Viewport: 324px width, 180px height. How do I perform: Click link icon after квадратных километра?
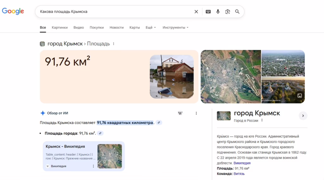click(159, 123)
